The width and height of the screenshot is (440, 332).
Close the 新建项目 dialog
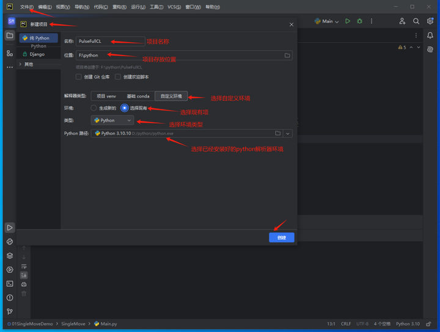click(291, 24)
